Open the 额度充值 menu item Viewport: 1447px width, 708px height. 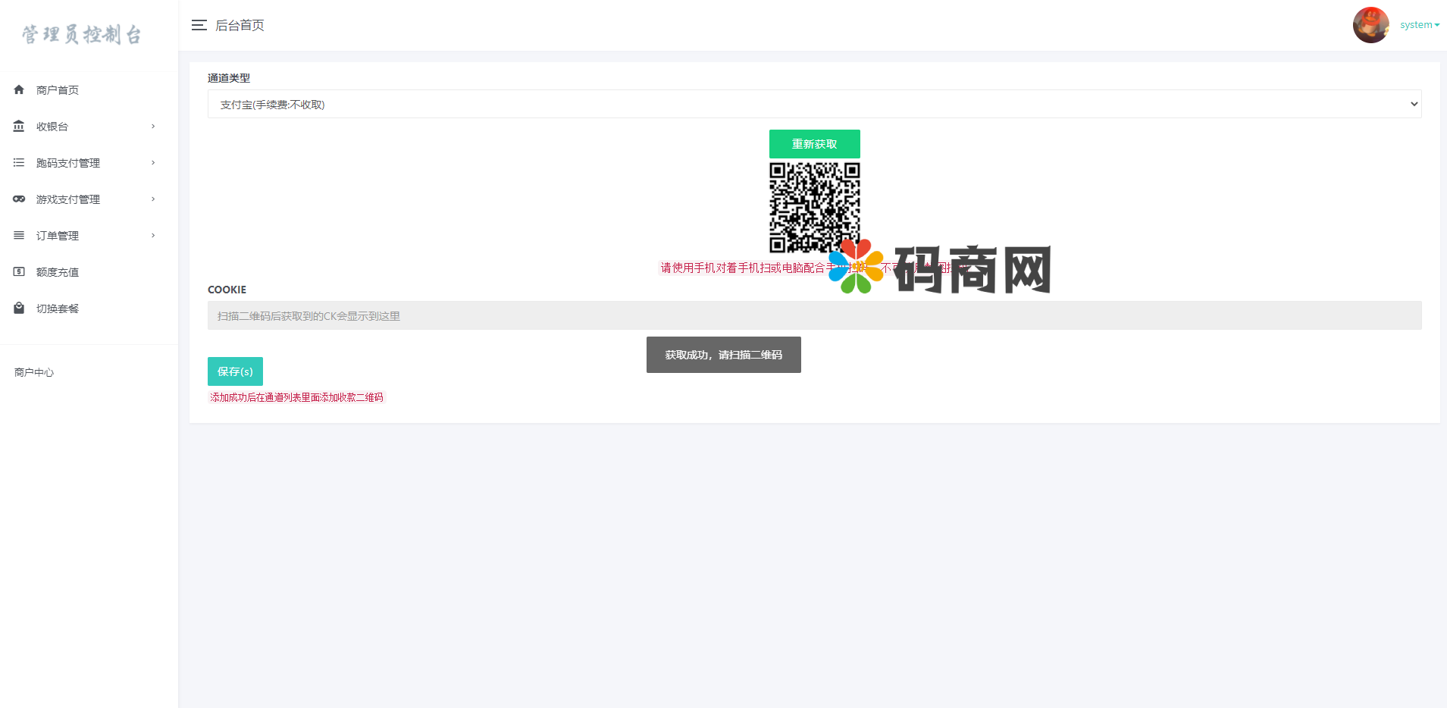(x=58, y=272)
